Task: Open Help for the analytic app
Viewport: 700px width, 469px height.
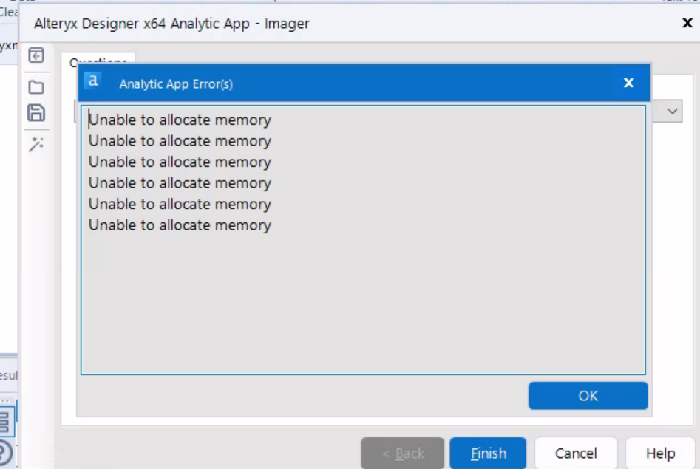Action: click(x=660, y=453)
